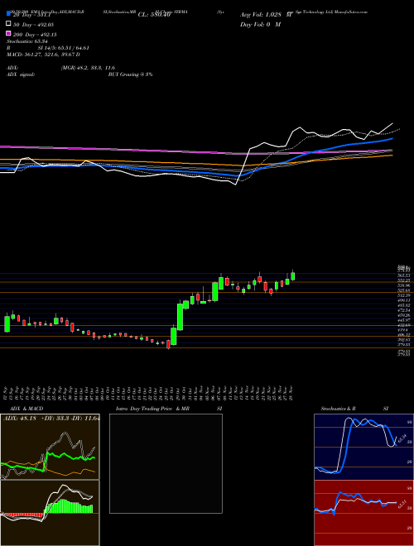The height and width of the screenshot is (546, 414).
Task: Click the empty Intra Day Trading Price chart box
Action: click(x=166, y=463)
